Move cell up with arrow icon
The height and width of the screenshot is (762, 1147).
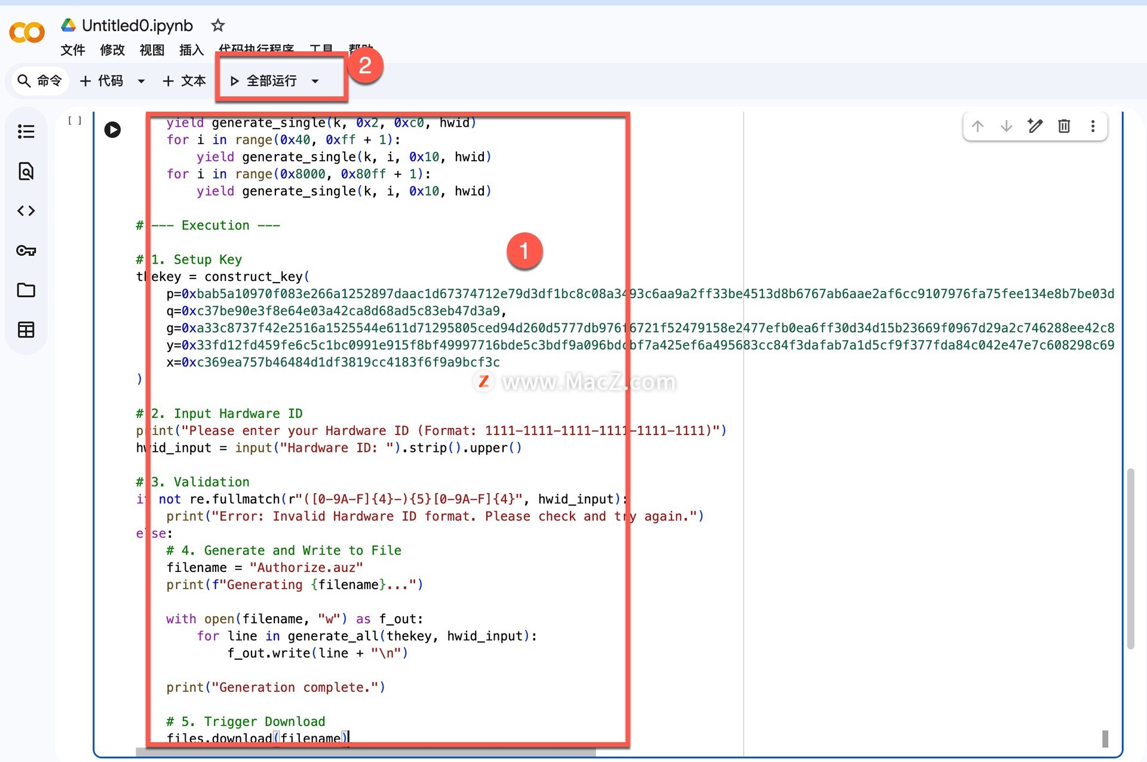(x=977, y=126)
